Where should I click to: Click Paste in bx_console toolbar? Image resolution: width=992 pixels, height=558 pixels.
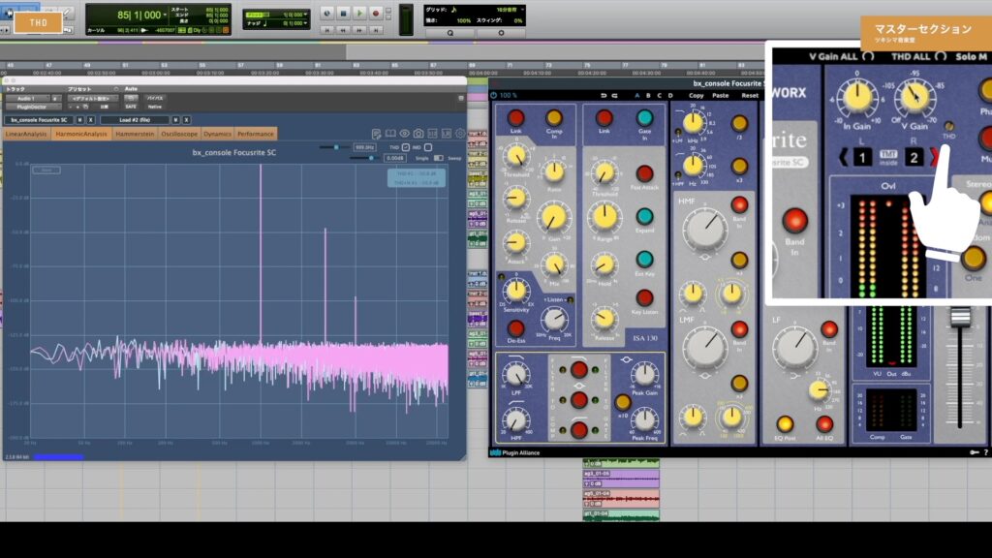tap(721, 96)
